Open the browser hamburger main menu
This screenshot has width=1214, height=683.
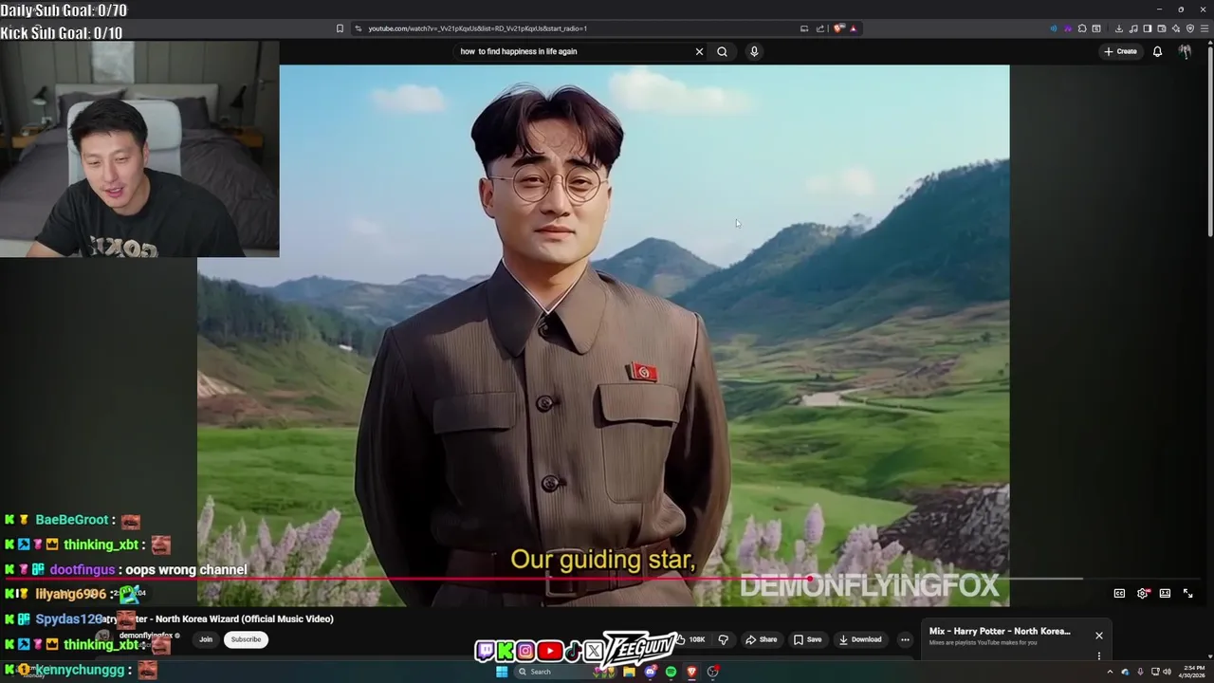pyautogui.click(x=1205, y=28)
